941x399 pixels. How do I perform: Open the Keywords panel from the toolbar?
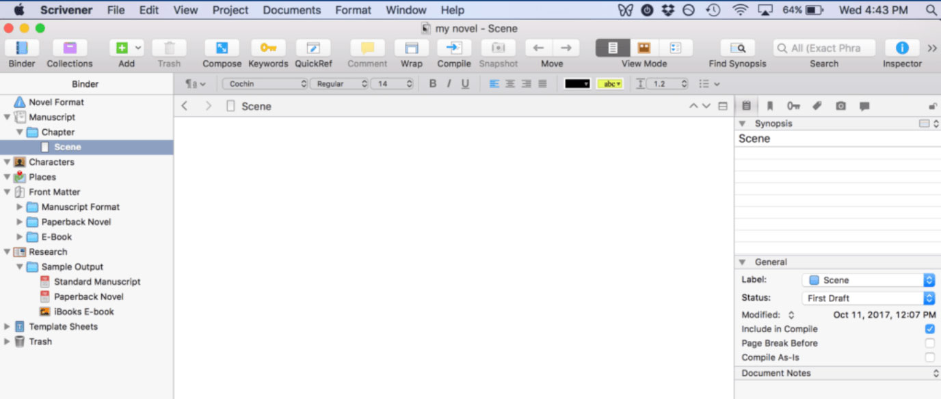tap(268, 49)
